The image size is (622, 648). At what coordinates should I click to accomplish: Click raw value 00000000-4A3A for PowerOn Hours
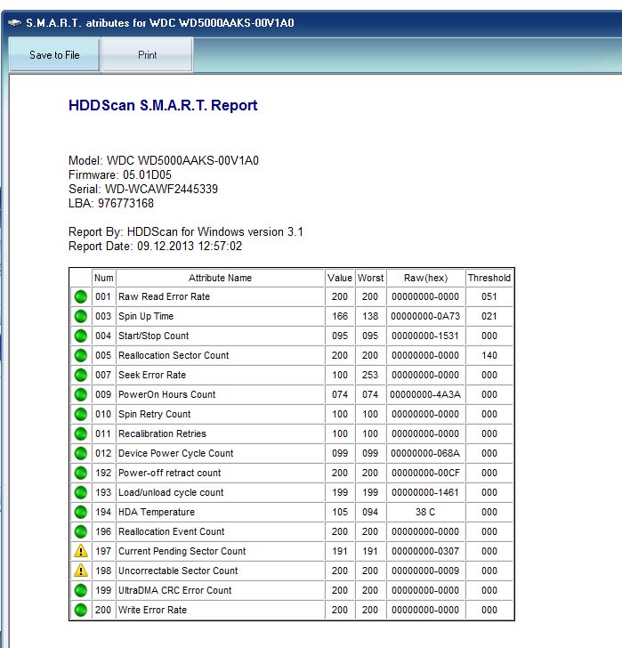425,394
